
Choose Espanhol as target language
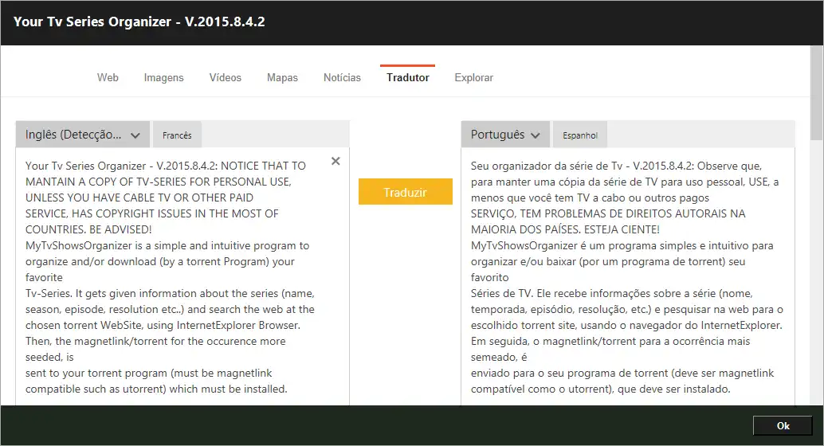click(x=580, y=135)
